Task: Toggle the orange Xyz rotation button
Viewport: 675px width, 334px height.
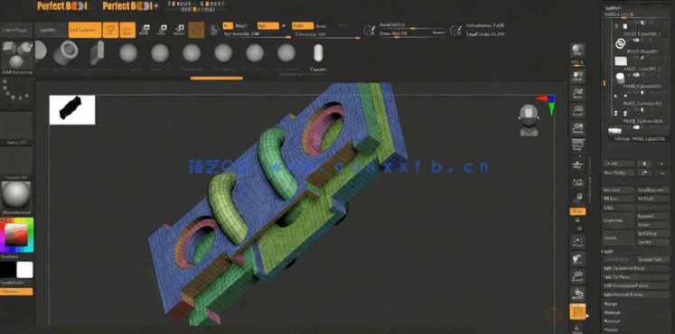Action: (577, 211)
